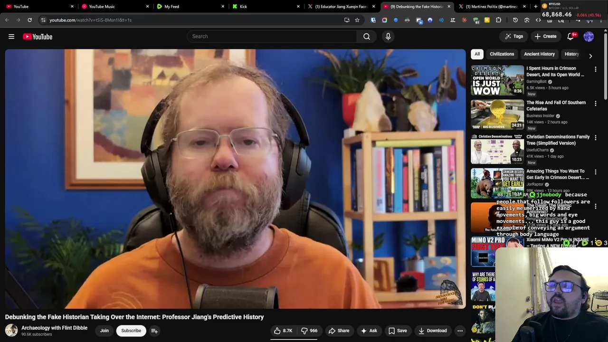Open a new browser tab
This screenshot has height=342, width=608.
pos(535,7)
